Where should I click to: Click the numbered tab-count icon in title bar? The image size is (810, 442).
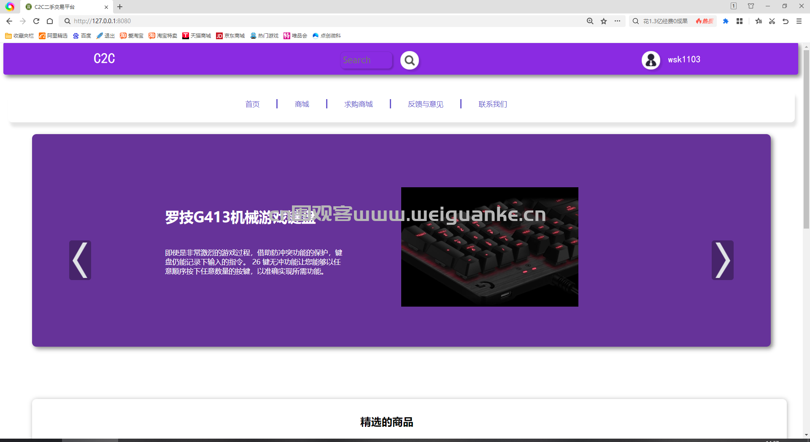tap(734, 6)
